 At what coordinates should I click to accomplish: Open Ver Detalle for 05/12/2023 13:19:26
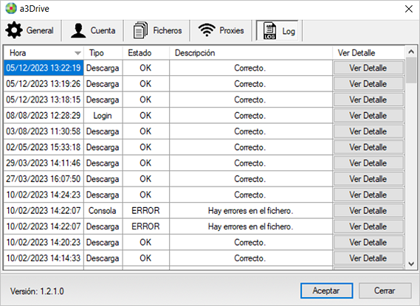click(368, 84)
